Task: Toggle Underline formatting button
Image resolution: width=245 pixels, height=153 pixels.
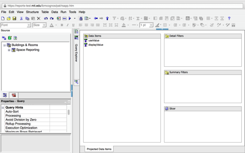Action: click(x=73, y=25)
